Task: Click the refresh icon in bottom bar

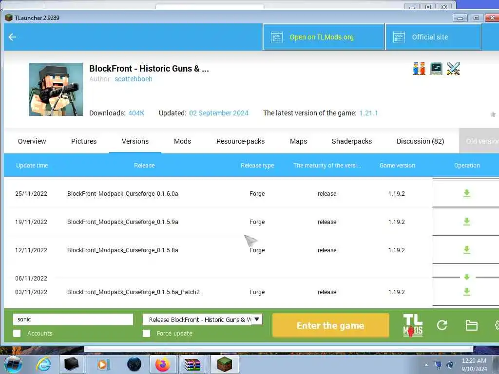Action: pos(442,325)
